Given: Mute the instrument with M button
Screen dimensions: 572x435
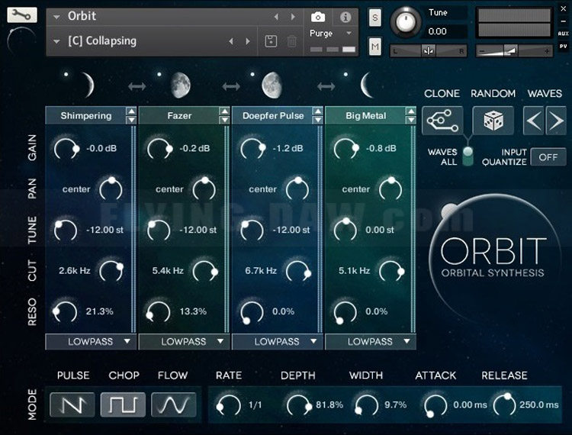Looking at the screenshot, I should click(x=375, y=47).
